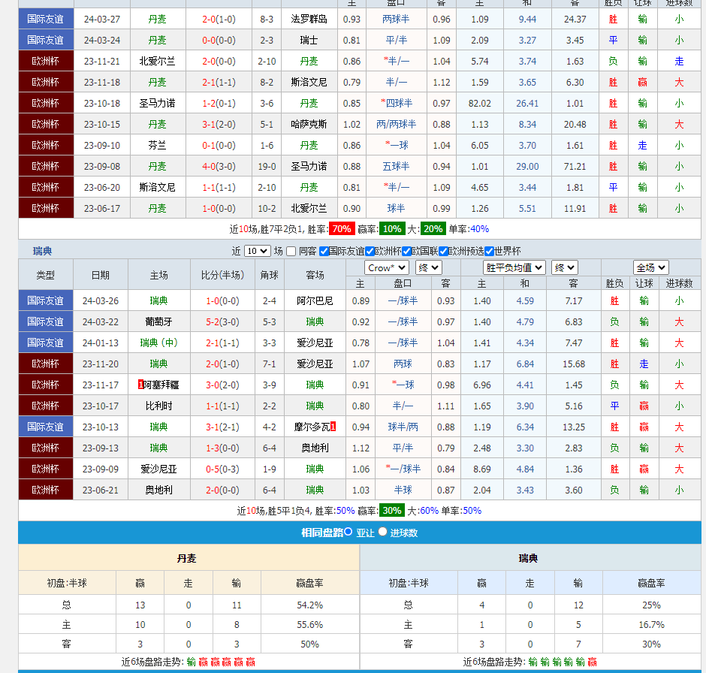Click the 40% odd/even rate link for Denmark
The image size is (706, 673).
click(x=479, y=229)
